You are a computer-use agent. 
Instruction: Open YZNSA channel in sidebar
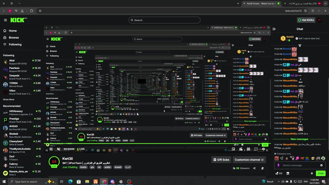22,85
